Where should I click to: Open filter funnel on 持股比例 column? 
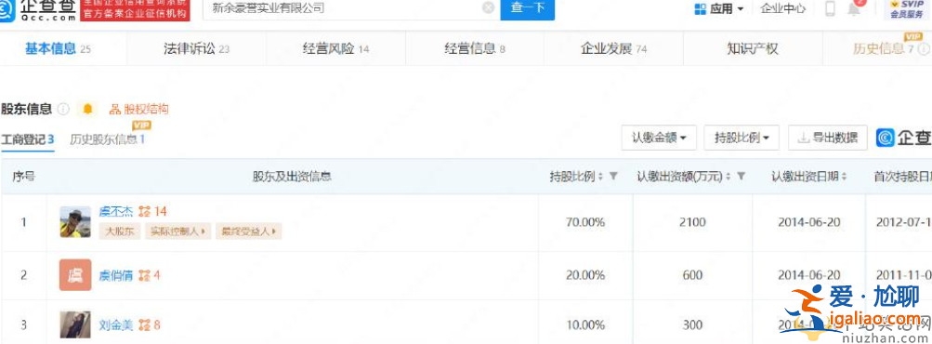pos(613,177)
